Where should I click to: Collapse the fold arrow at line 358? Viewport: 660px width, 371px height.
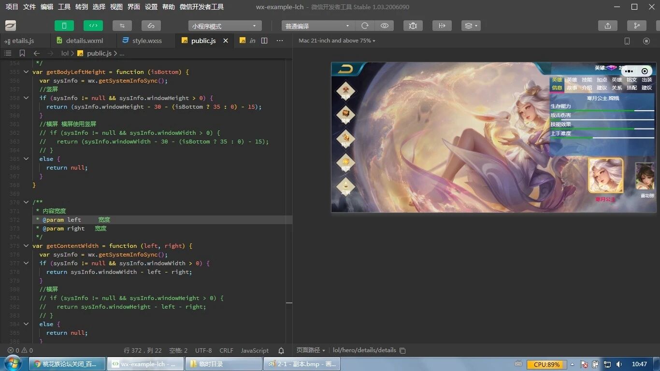pyautogui.click(x=26, y=98)
